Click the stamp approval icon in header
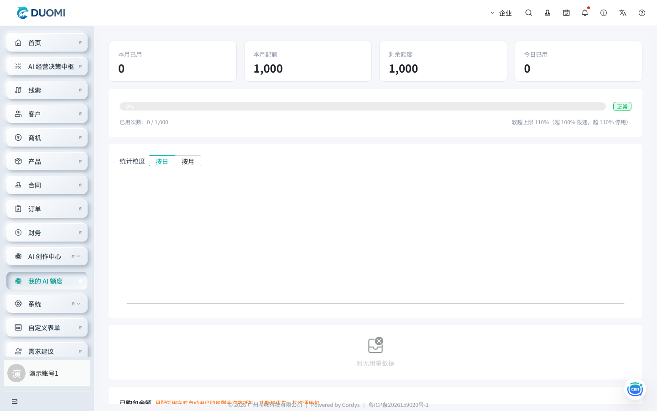The image size is (657, 411). pyautogui.click(x=547, y=13)
